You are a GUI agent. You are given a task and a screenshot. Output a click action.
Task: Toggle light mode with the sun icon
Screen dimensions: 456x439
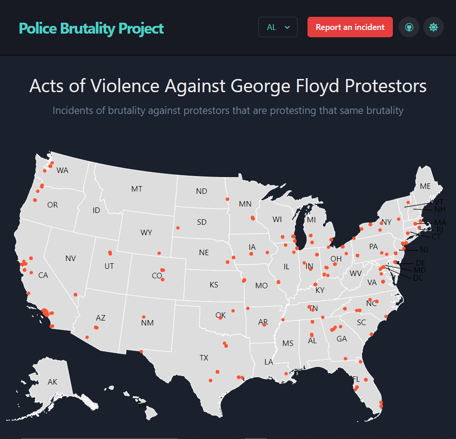(x=433, y=27)
